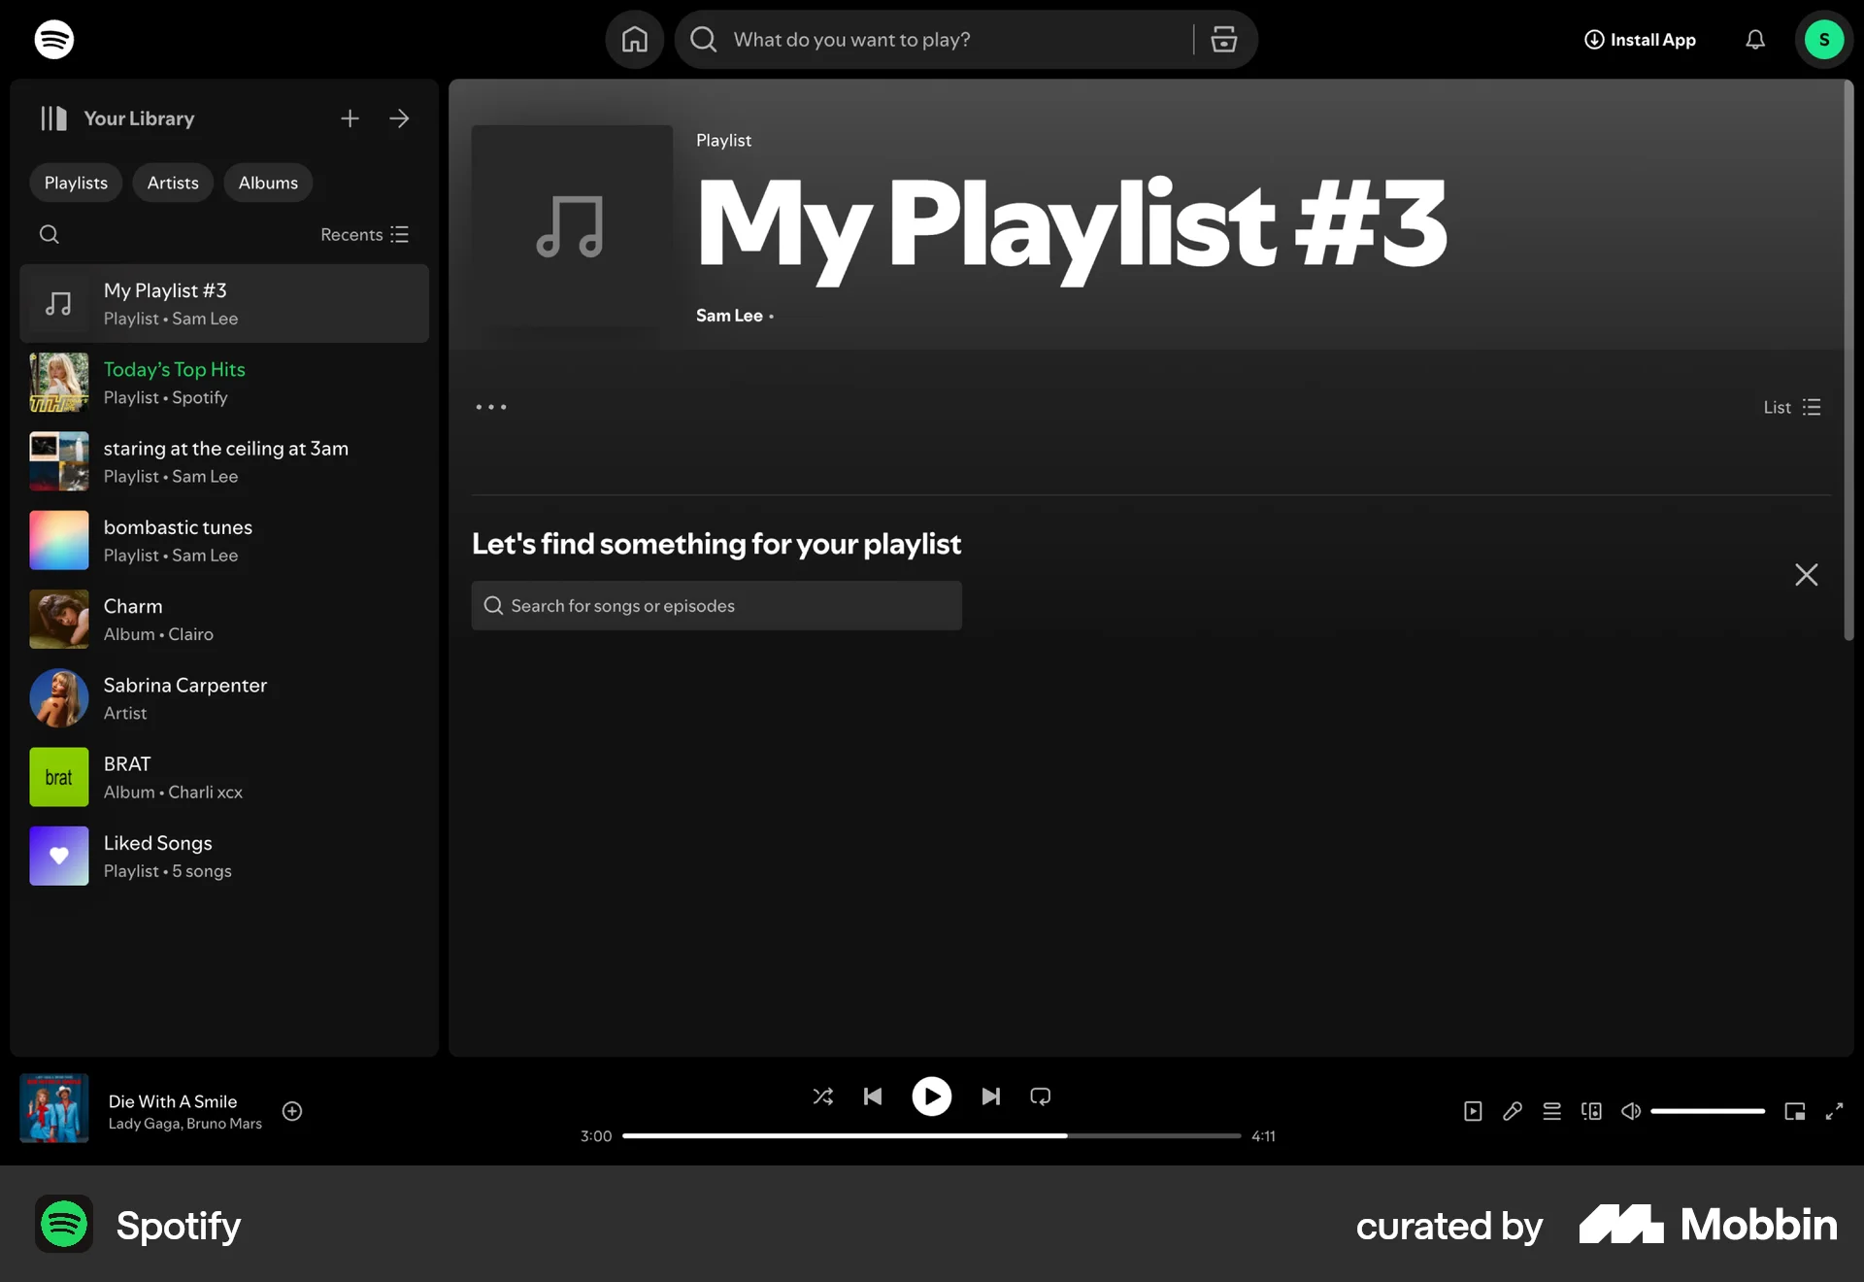Mute audio with the volume icon
1864x1282 pixels.
1630,1111
